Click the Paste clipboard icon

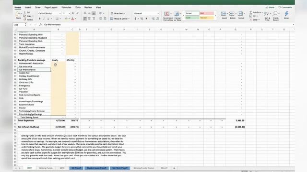click(x=18, y=14)
